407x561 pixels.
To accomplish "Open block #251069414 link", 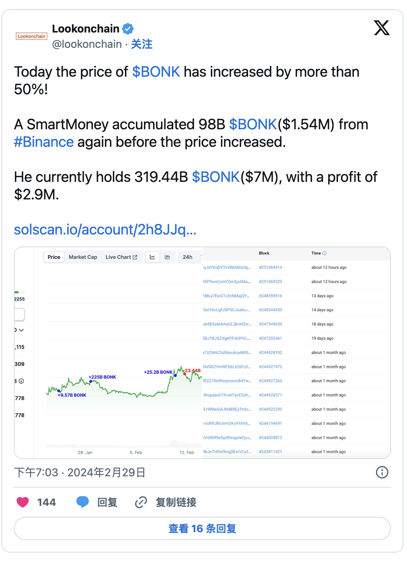I will [x=270, y=267].
